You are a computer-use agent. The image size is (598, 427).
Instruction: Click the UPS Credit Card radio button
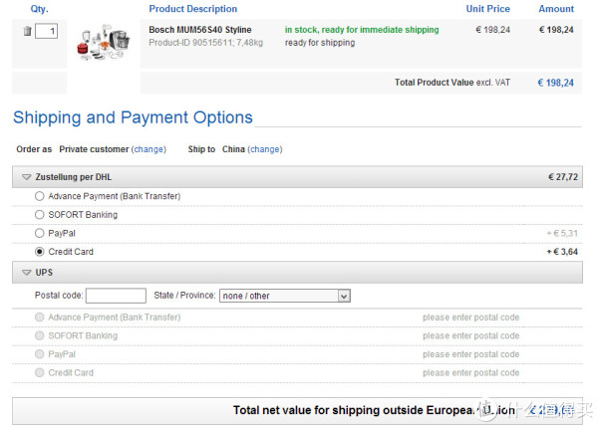pos(39,372)
